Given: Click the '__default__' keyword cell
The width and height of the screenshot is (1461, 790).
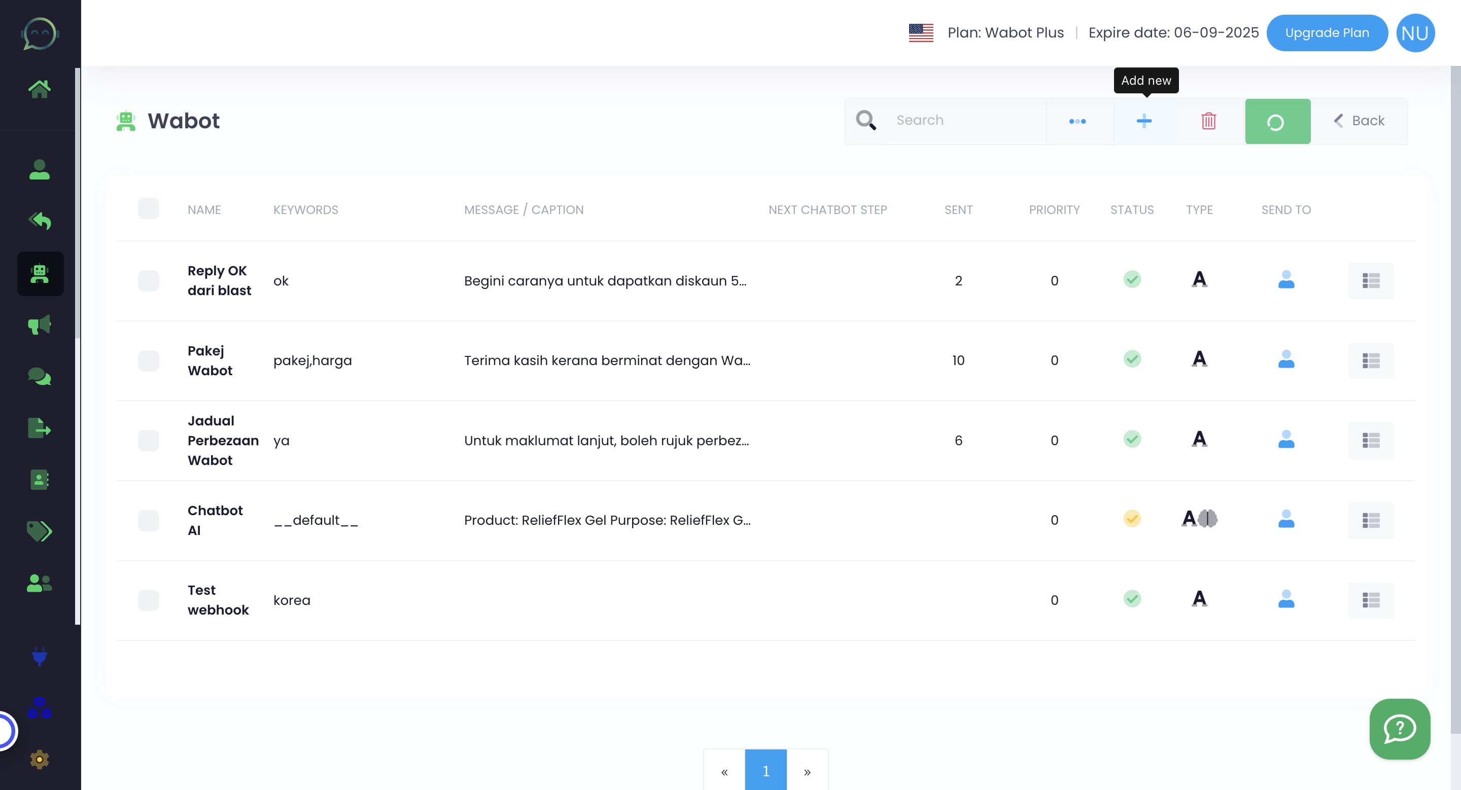Looking at the screenshot, I should [316, 520].
